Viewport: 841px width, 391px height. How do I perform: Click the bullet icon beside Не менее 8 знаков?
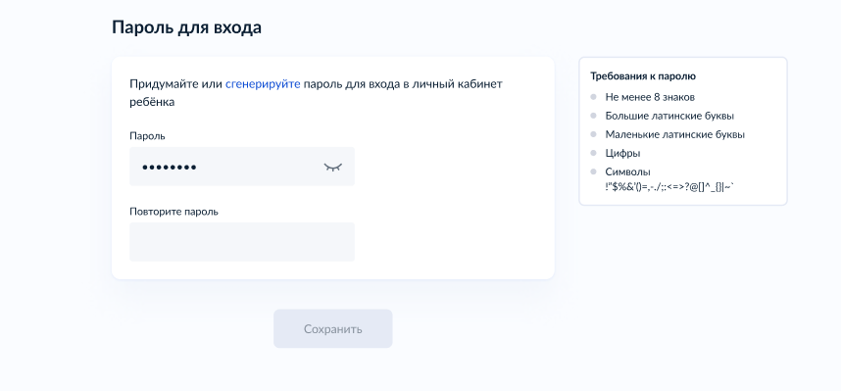point(593,97)
